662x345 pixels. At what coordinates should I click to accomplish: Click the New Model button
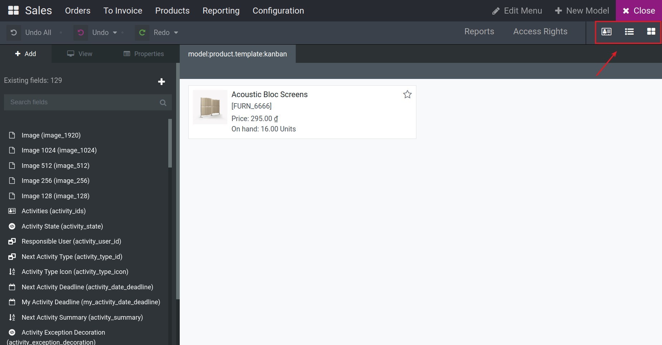coord(582,11)
